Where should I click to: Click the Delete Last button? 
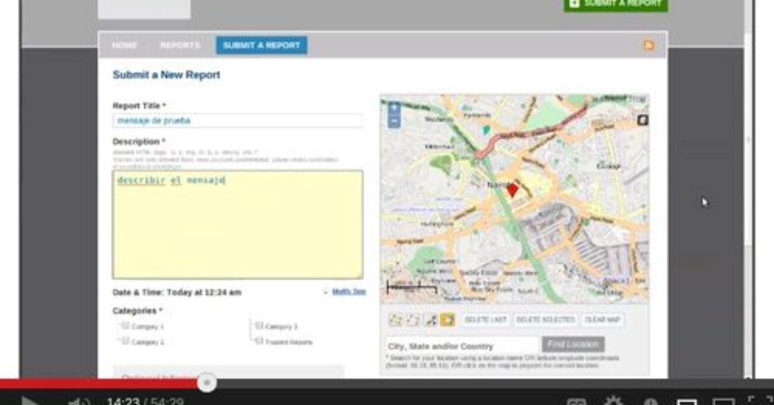[x=485, y=320]
